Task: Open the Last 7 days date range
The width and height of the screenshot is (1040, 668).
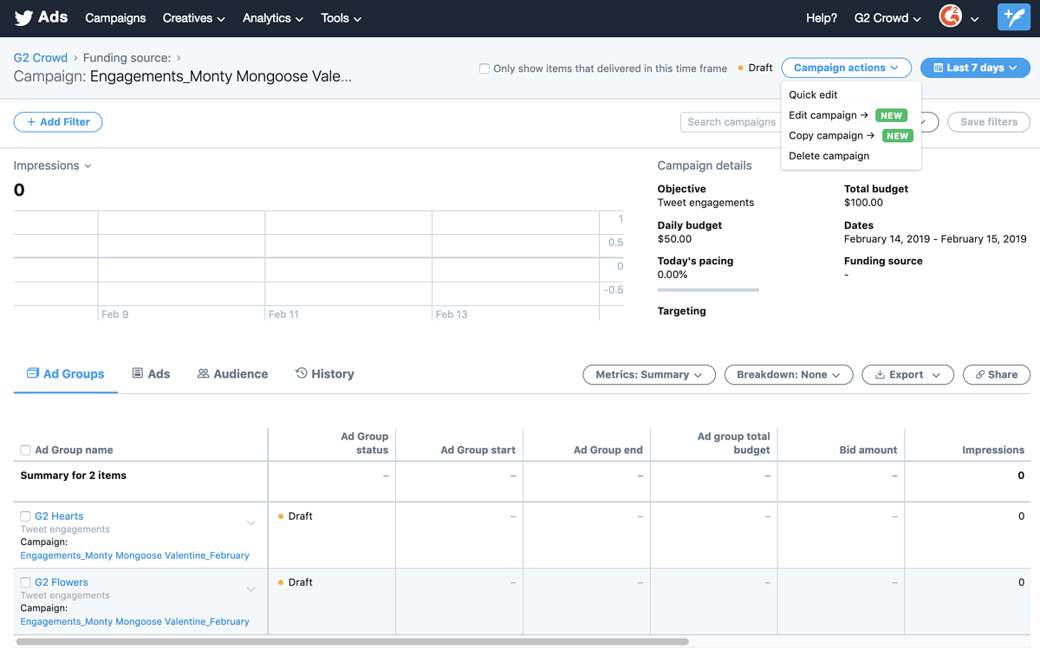Action: pyautogui.click(x=975, y=68)
